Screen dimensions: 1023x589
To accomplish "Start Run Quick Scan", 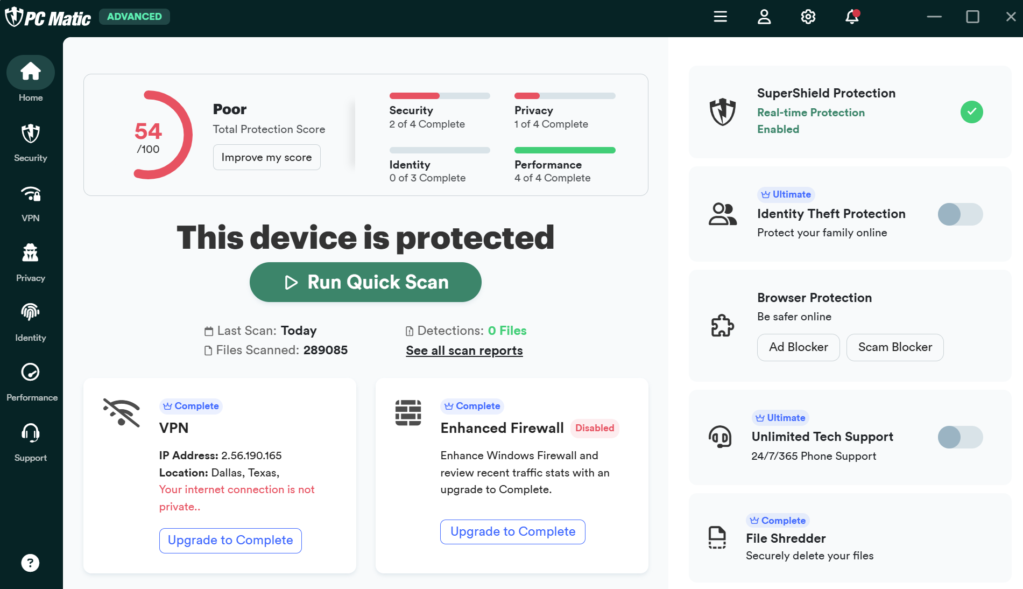I will click(365, 282).
